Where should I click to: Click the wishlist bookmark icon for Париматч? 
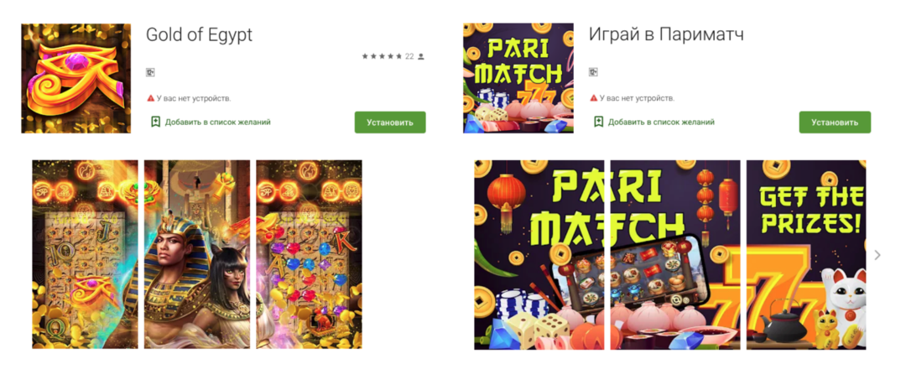[599, 122]
